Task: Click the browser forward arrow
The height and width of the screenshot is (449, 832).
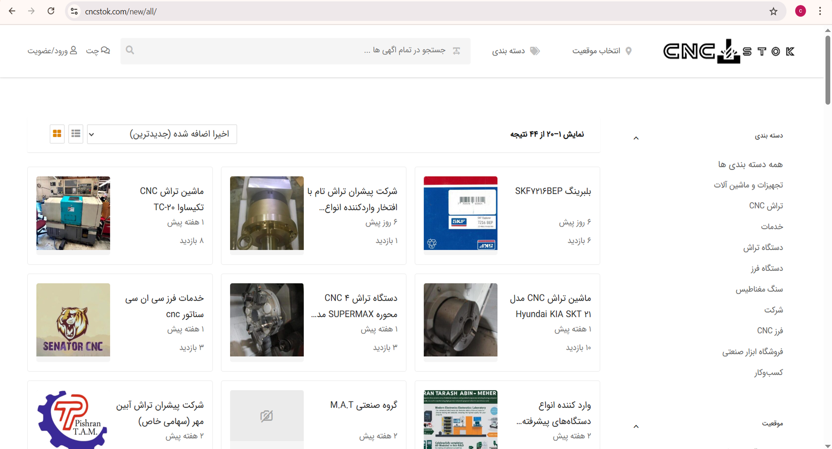Action: pos(31,11)
